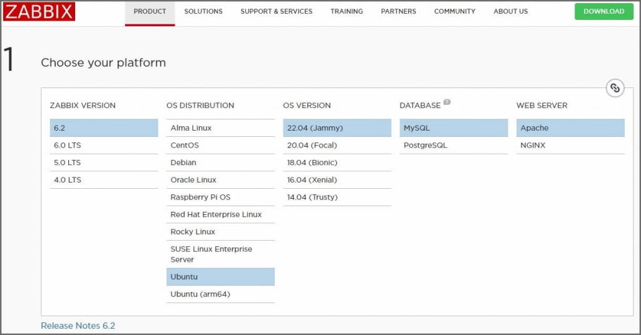641x335 pixels.
Task: Select Zabbix version 6.2
Action: click(104, 127)
